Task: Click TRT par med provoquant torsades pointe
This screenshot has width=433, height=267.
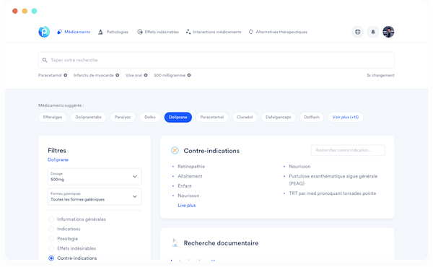Action: click(x=333, y=193)
